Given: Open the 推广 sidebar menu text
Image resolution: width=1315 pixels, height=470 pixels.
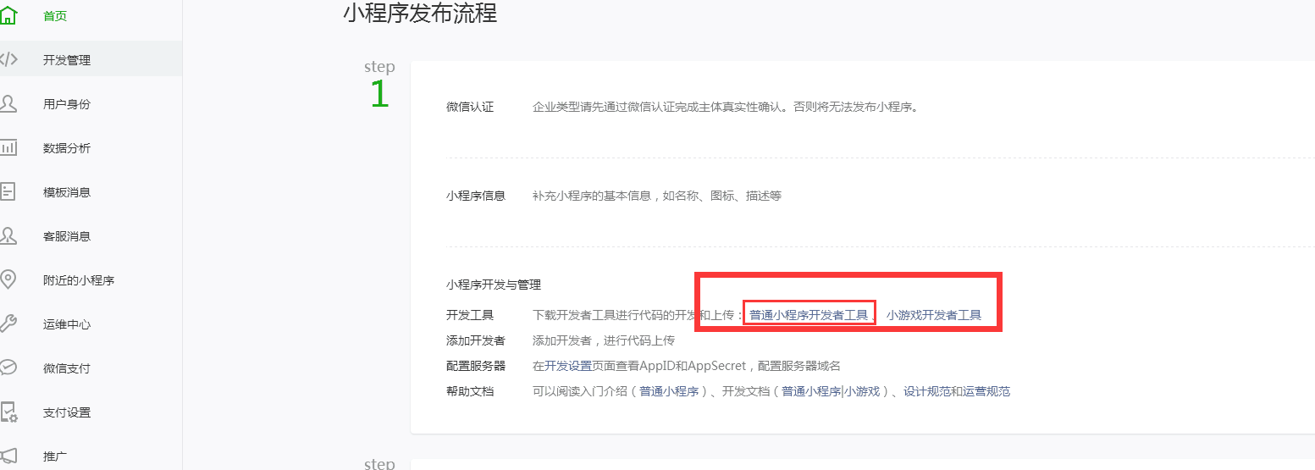Looking at the screenshot, I should (55, 456).
